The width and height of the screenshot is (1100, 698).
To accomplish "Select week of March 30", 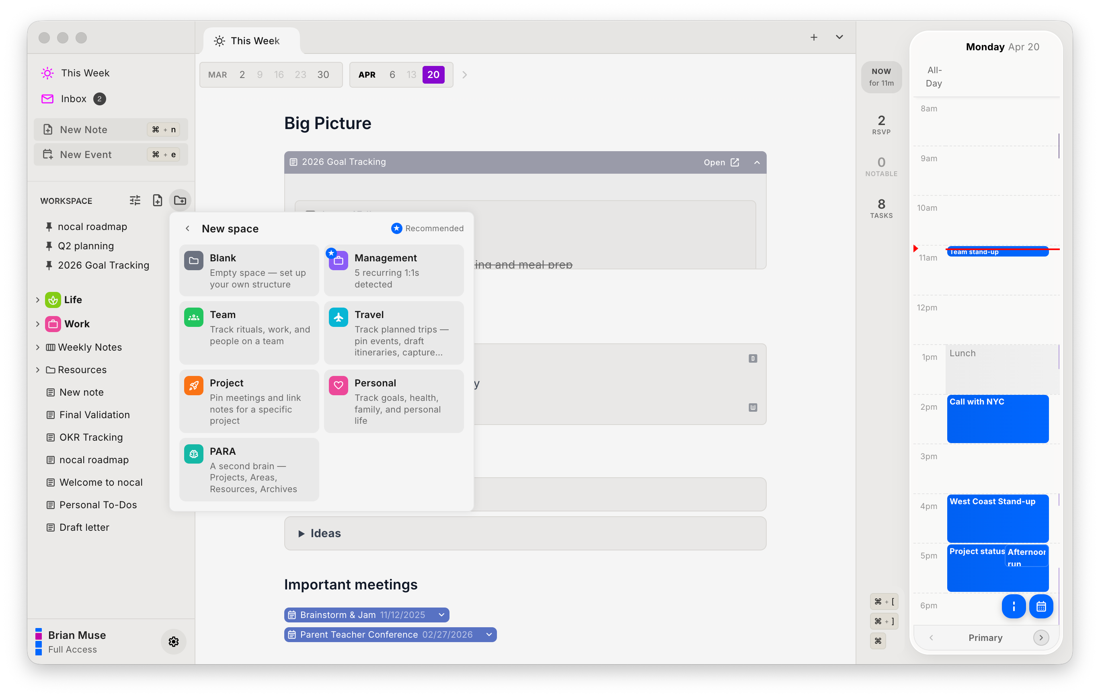I will [x=323, y=75].
